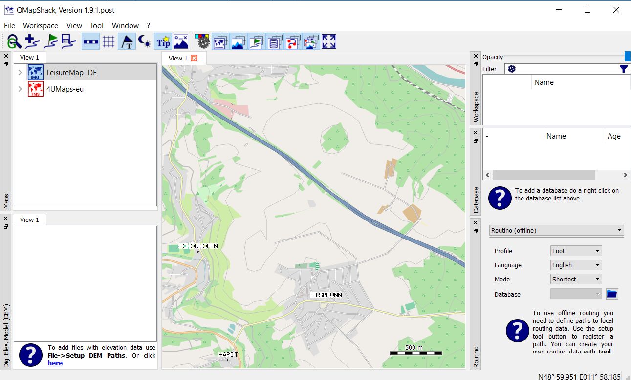The height and width of the screenshot is (380, 631).
Task: Apply the workspace filter funnel icon
Action: 623,69
